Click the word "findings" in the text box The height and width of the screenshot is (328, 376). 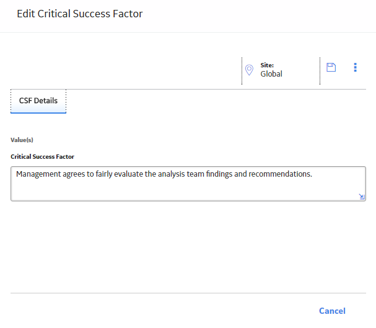[x=219, y=174]
